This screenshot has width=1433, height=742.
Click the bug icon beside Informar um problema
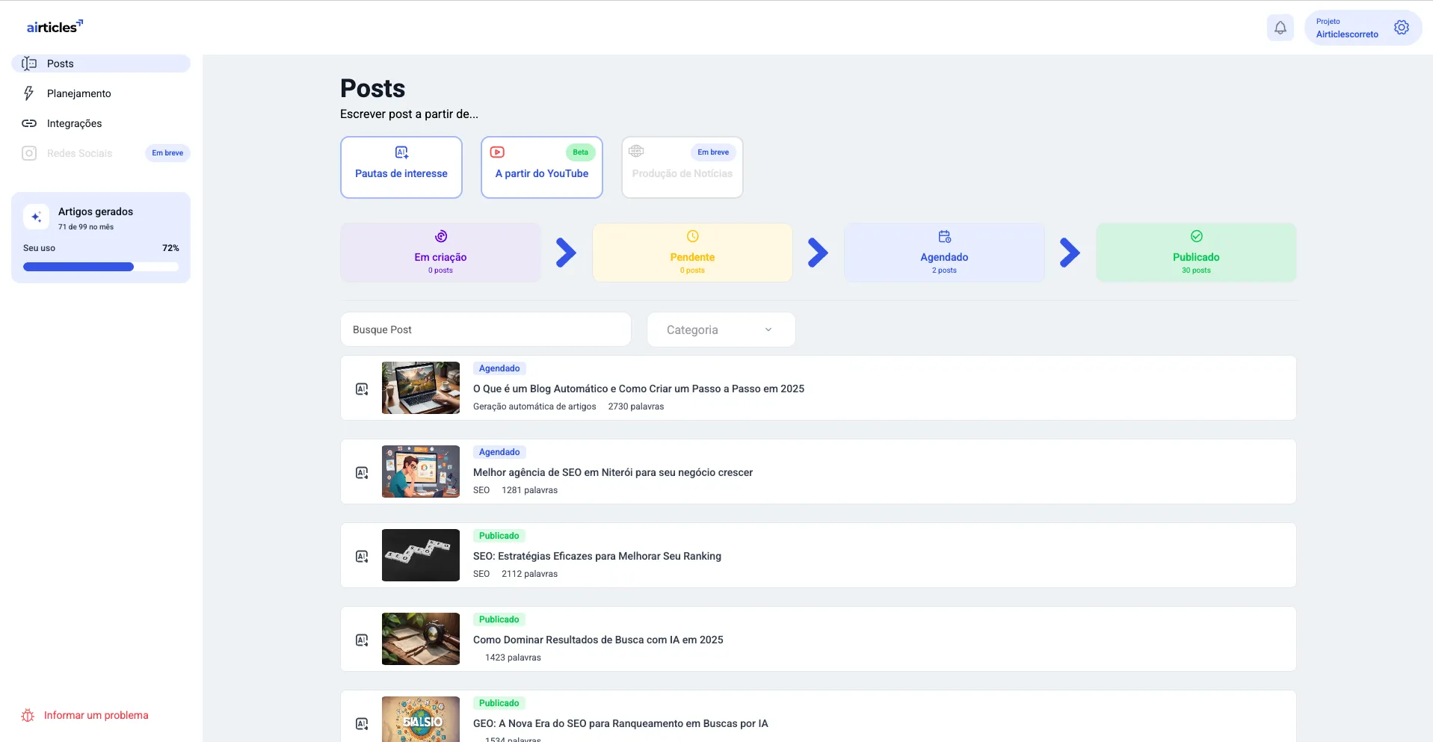(x=28, y=715)
